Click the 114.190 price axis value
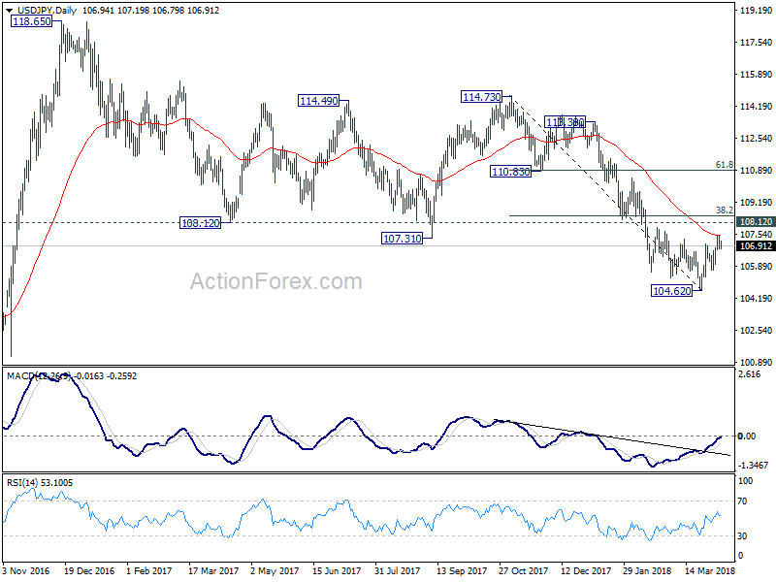776x582 pixels. (756, 107)
